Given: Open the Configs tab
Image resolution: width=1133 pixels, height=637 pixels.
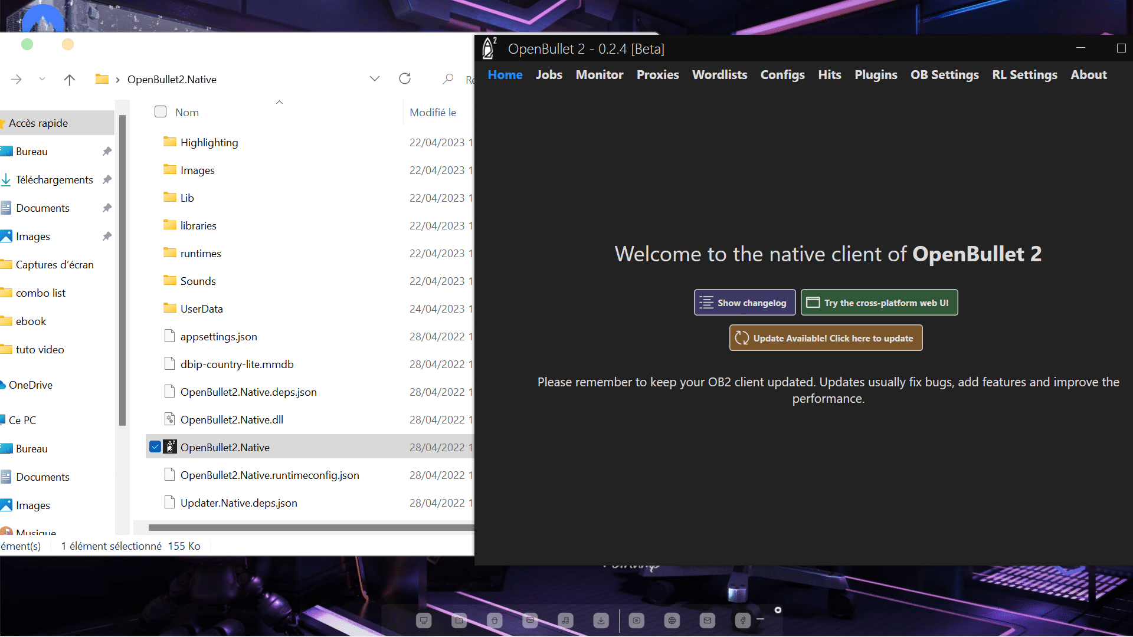Looking at the screenshot, I should point(782,75).
